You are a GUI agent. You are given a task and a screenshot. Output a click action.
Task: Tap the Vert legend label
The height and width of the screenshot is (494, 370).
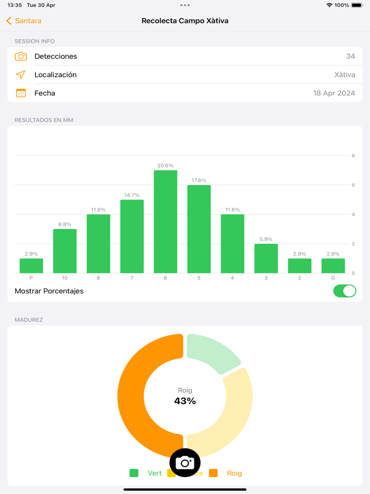[x=155, y=473]
